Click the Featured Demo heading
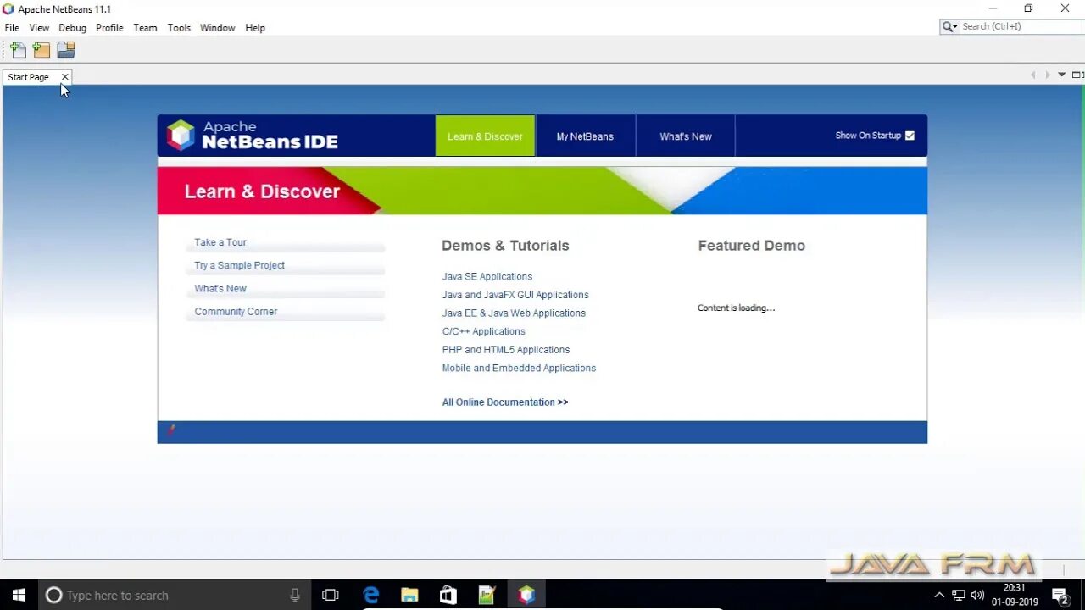This screenshot has height=610, width=1085. click(752, 246)
